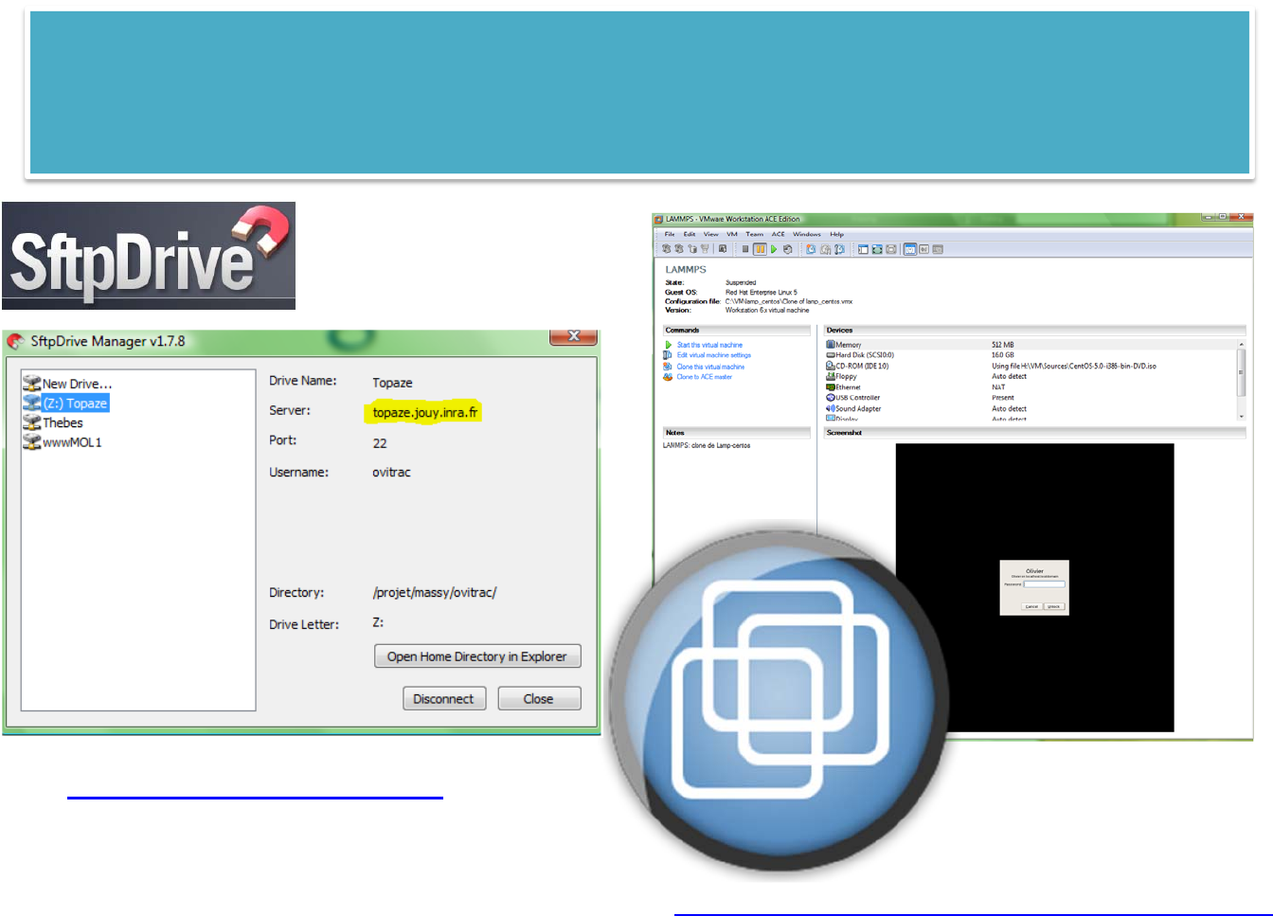Select the Console view toolbar icon
Image resolution: width=1273 pixels, height=916 pixels.
(923, 249)
